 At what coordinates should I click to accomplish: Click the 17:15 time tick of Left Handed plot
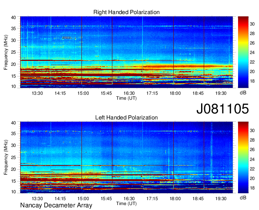(152, 199)
